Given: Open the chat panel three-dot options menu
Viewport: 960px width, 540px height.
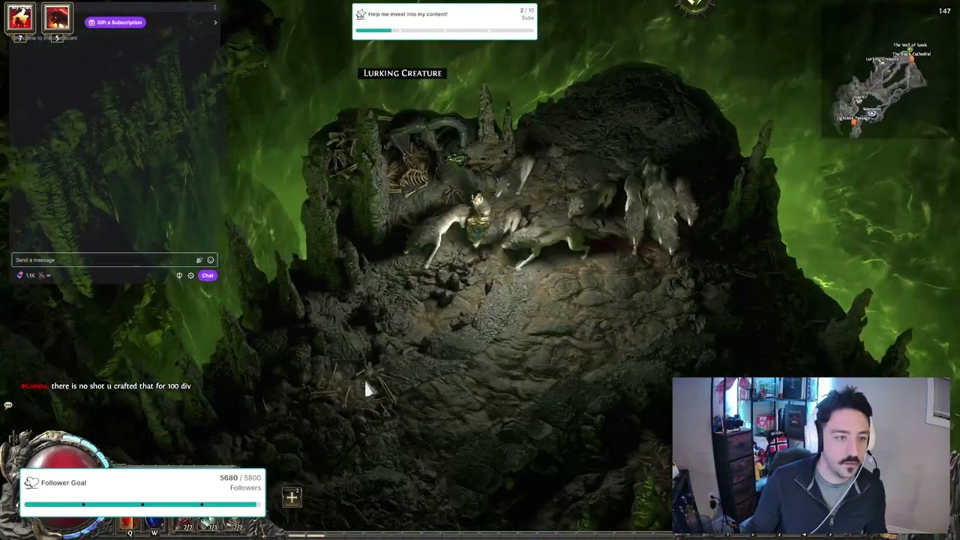Looking at the screenshot, I should 214,7.
